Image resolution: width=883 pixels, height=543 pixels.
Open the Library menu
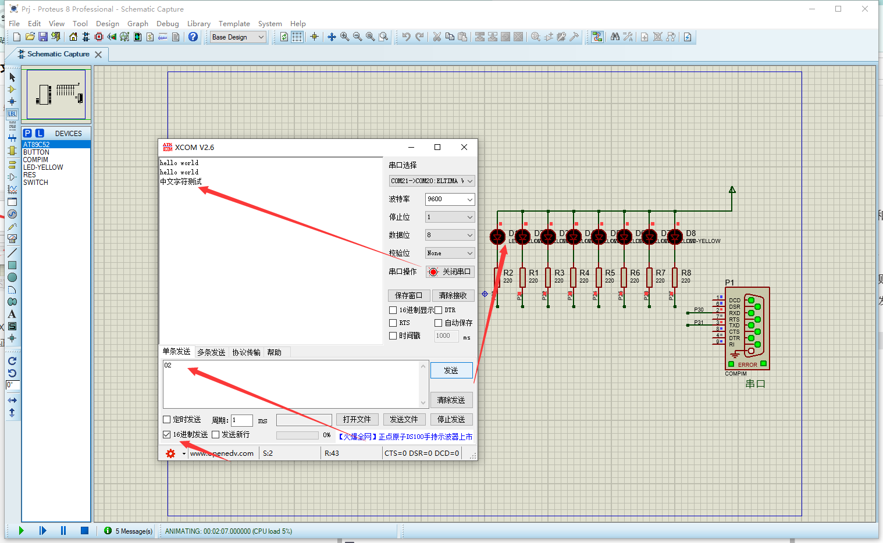point(199,24)
